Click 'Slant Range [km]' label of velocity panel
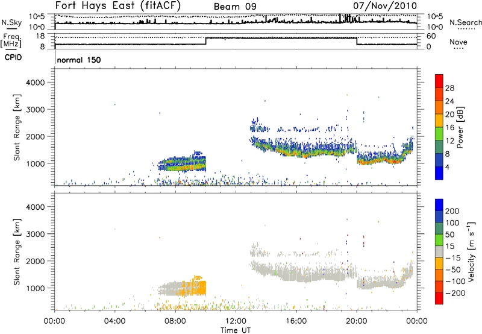The image size is (482, 334). tap(17, 251)
